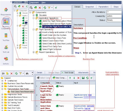123x111 pixels.
Task: Click the Allow Iterations field
Action: point(114,12)
